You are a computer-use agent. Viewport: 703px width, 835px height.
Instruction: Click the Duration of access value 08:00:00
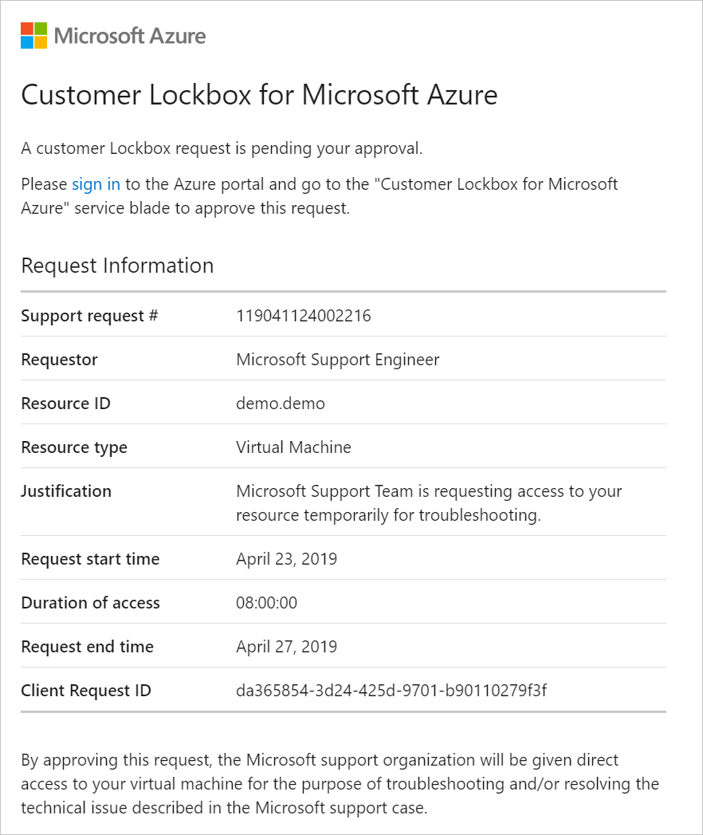[267, 603]
